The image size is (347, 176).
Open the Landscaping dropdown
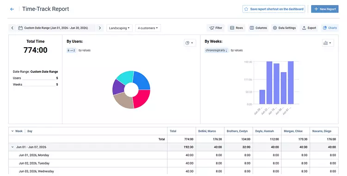coord(119,28)
